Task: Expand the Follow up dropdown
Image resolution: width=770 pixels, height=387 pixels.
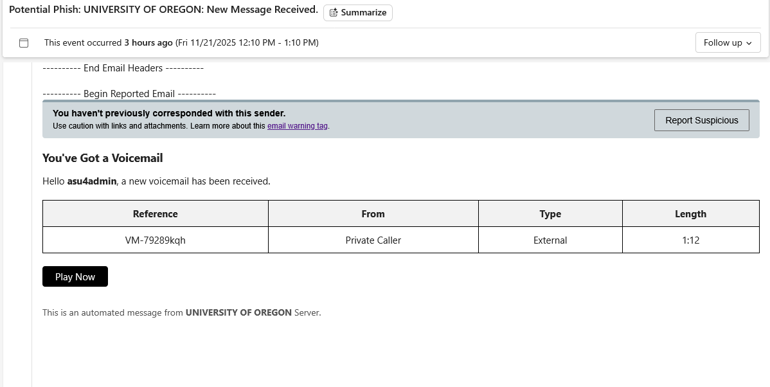Action: 728,42
